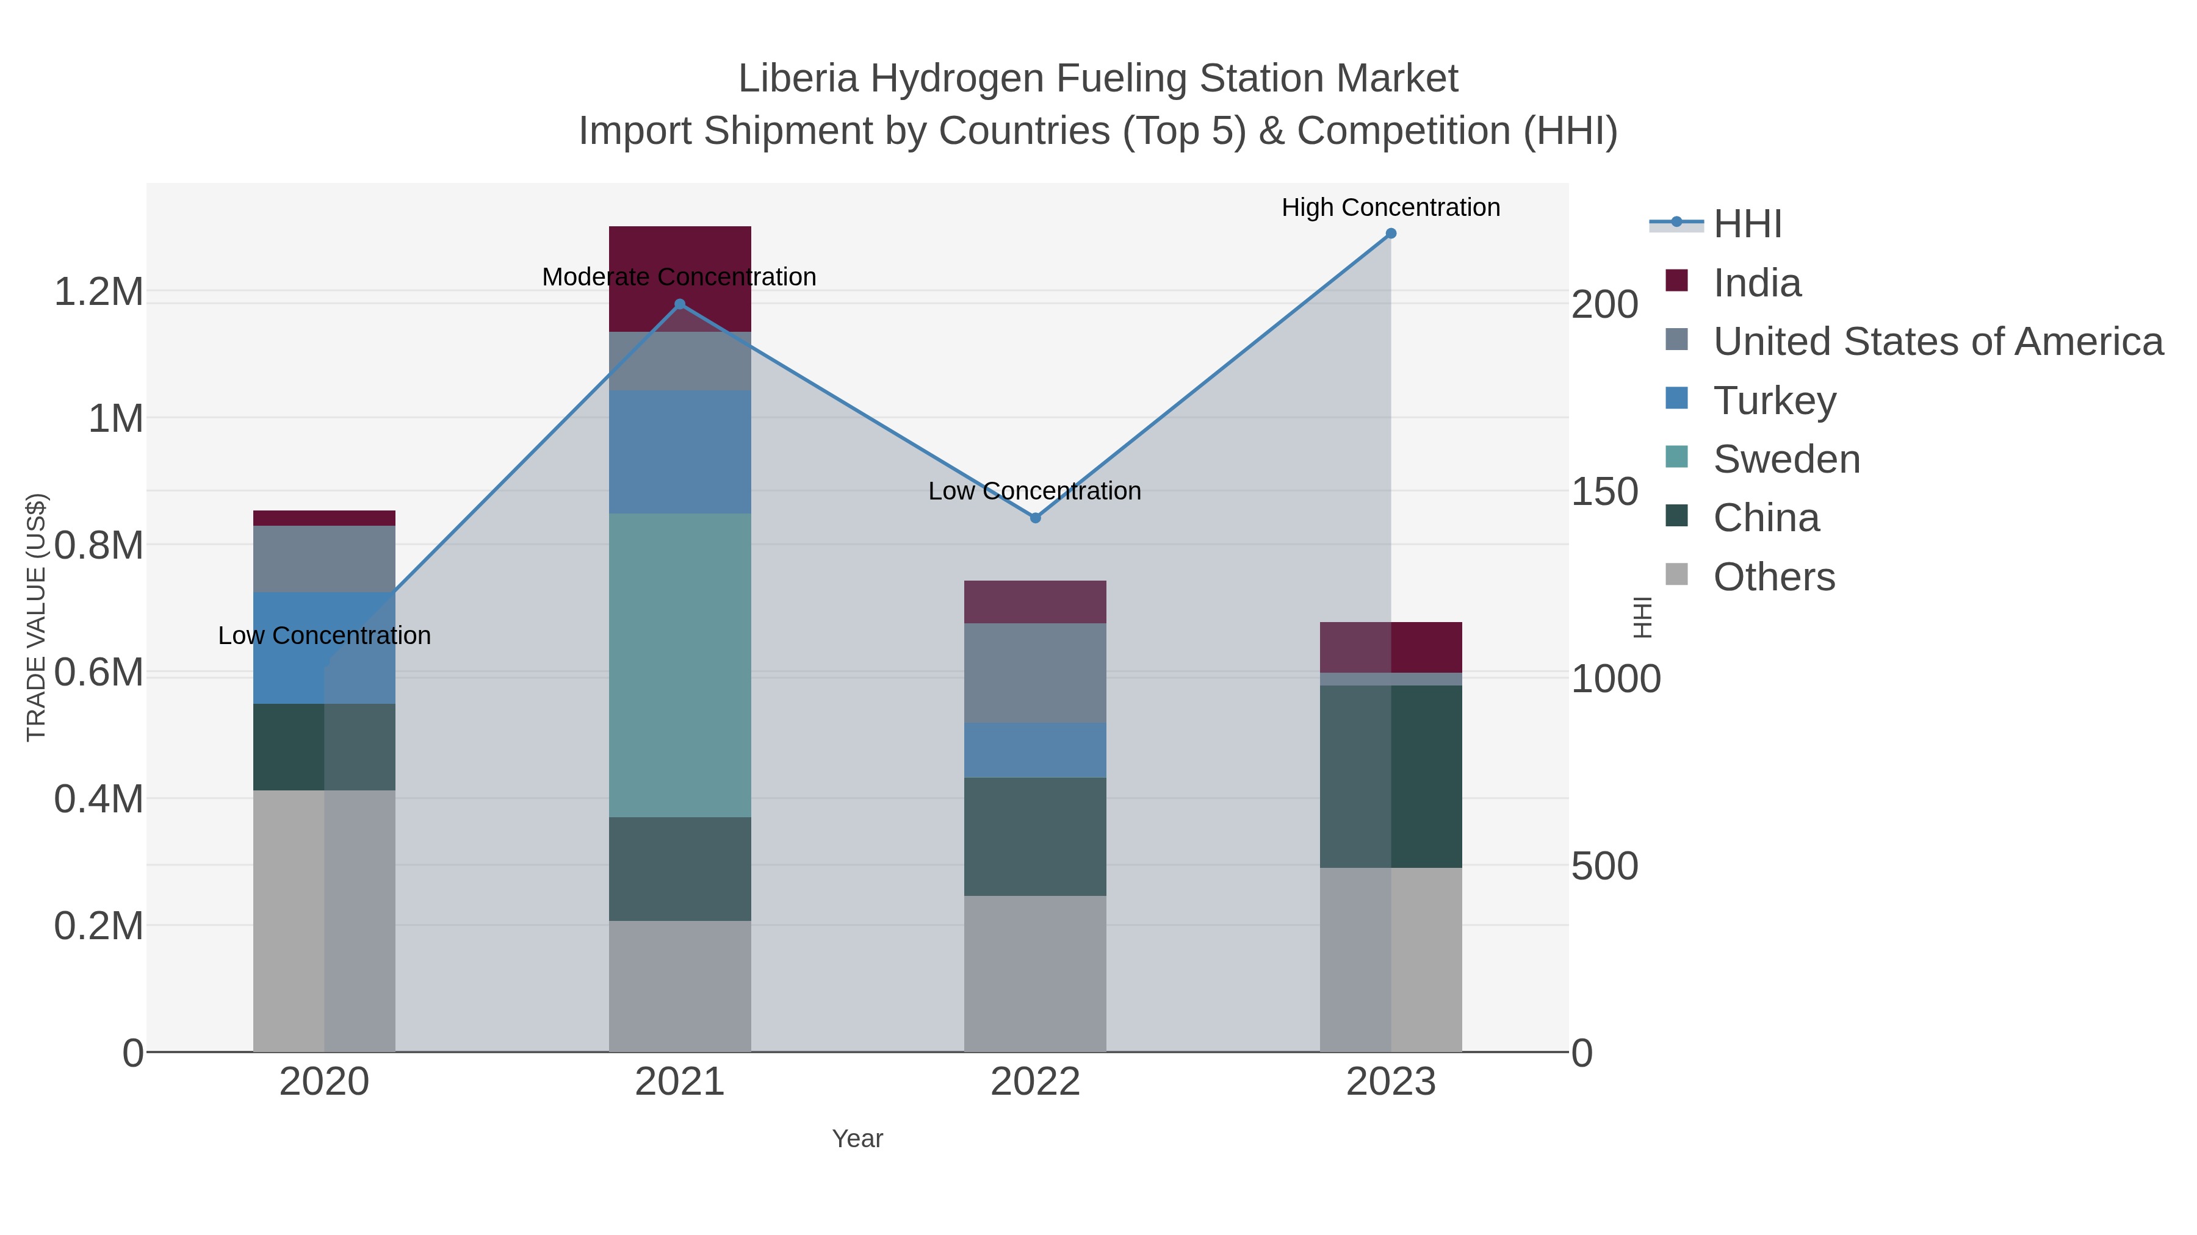Click the India segment of the 2021 bar
The height and width of the screenshot is (1235, 2197).
coord(680,279)
